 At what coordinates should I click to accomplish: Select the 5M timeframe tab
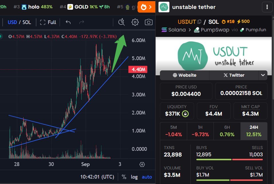(173, 131)
